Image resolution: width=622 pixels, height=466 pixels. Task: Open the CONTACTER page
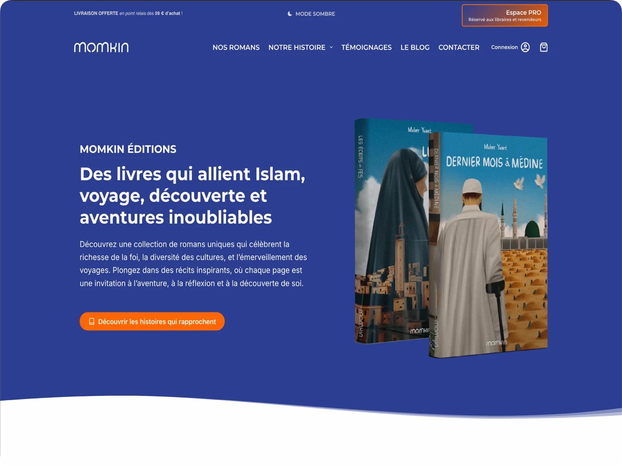click(459, 47)
